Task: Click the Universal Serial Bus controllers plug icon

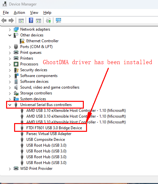Action: point(16,105)
